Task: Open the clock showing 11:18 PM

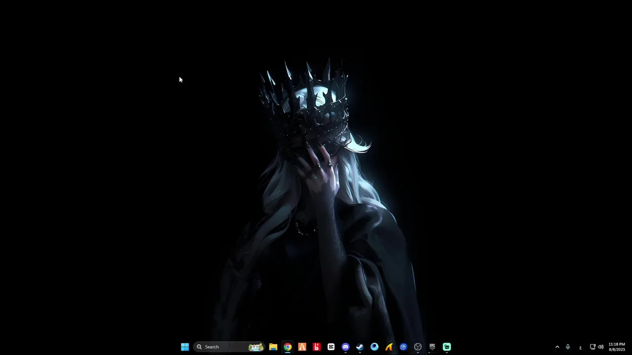Action: [617, 347]
